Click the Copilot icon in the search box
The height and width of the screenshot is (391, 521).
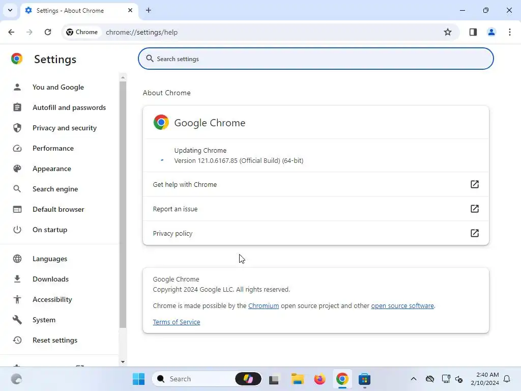coord(248,379)
